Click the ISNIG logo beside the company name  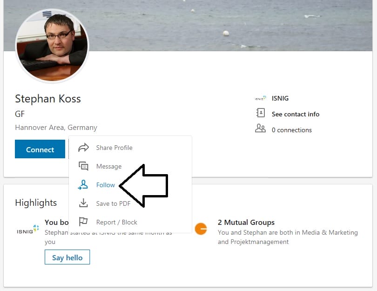[261, 98]
